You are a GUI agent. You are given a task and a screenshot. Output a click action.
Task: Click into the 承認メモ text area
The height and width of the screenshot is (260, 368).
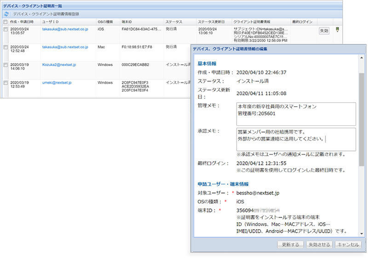[296, 139]
